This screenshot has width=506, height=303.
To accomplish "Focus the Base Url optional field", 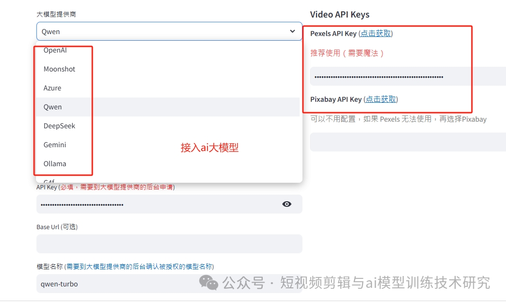I will (x=169, y=244).
